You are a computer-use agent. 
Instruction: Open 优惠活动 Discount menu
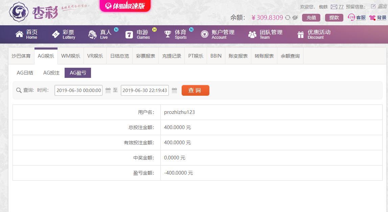(319, 34)
